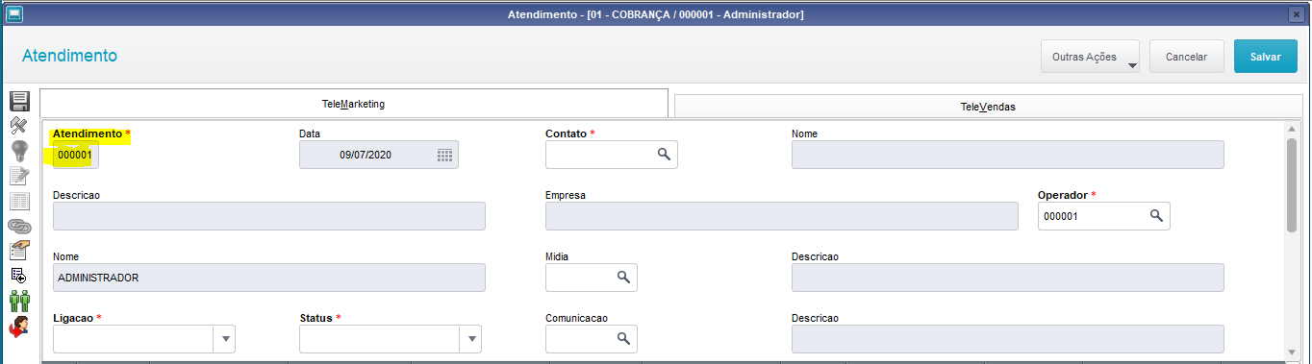Click the Descricao field beside Midia
The width and height of the screenshot is (1312, 364).
(x=1008, y=278)
